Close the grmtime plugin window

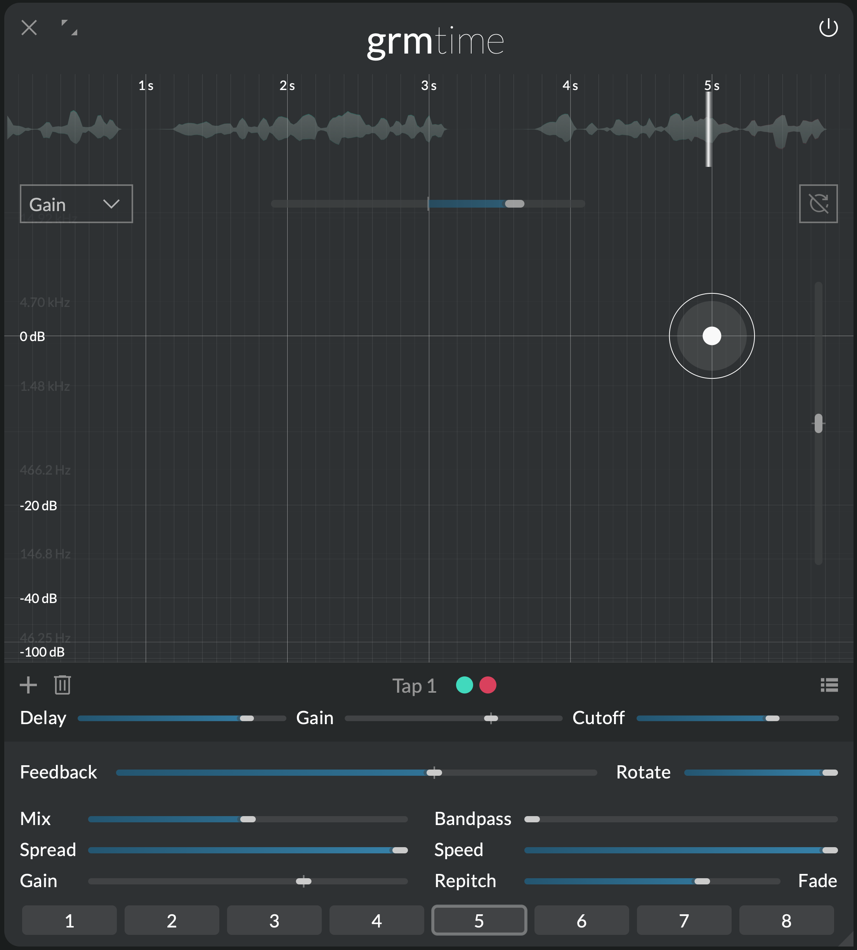29,28
